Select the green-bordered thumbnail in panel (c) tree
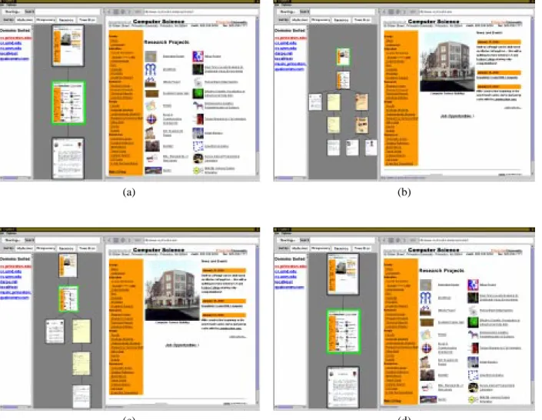 pos(68,299)
